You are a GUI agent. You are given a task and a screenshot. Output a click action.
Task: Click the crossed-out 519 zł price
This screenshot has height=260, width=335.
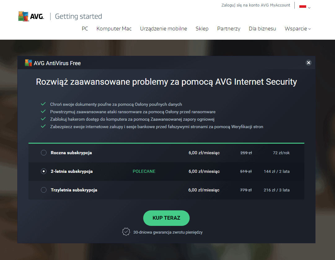pos(246,171)
